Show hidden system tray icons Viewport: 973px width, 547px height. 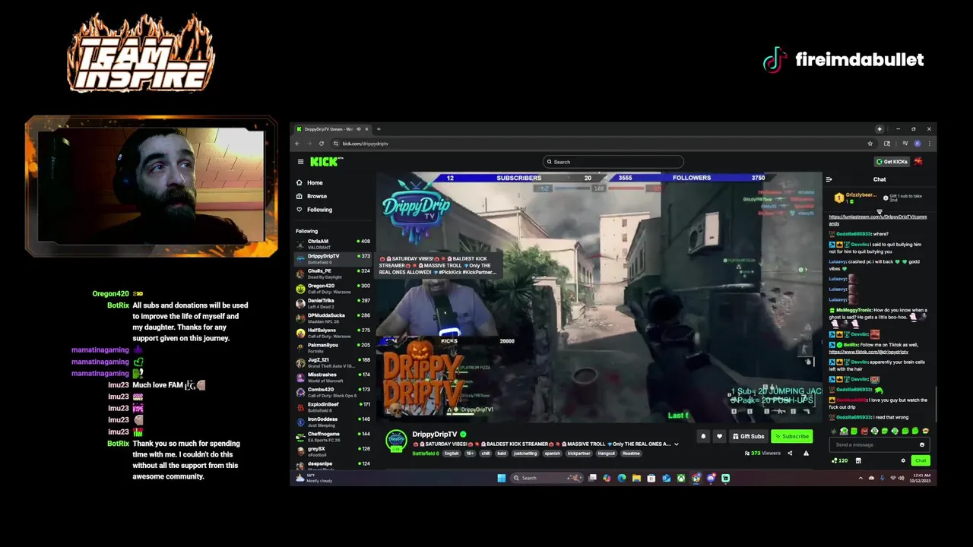861,478
